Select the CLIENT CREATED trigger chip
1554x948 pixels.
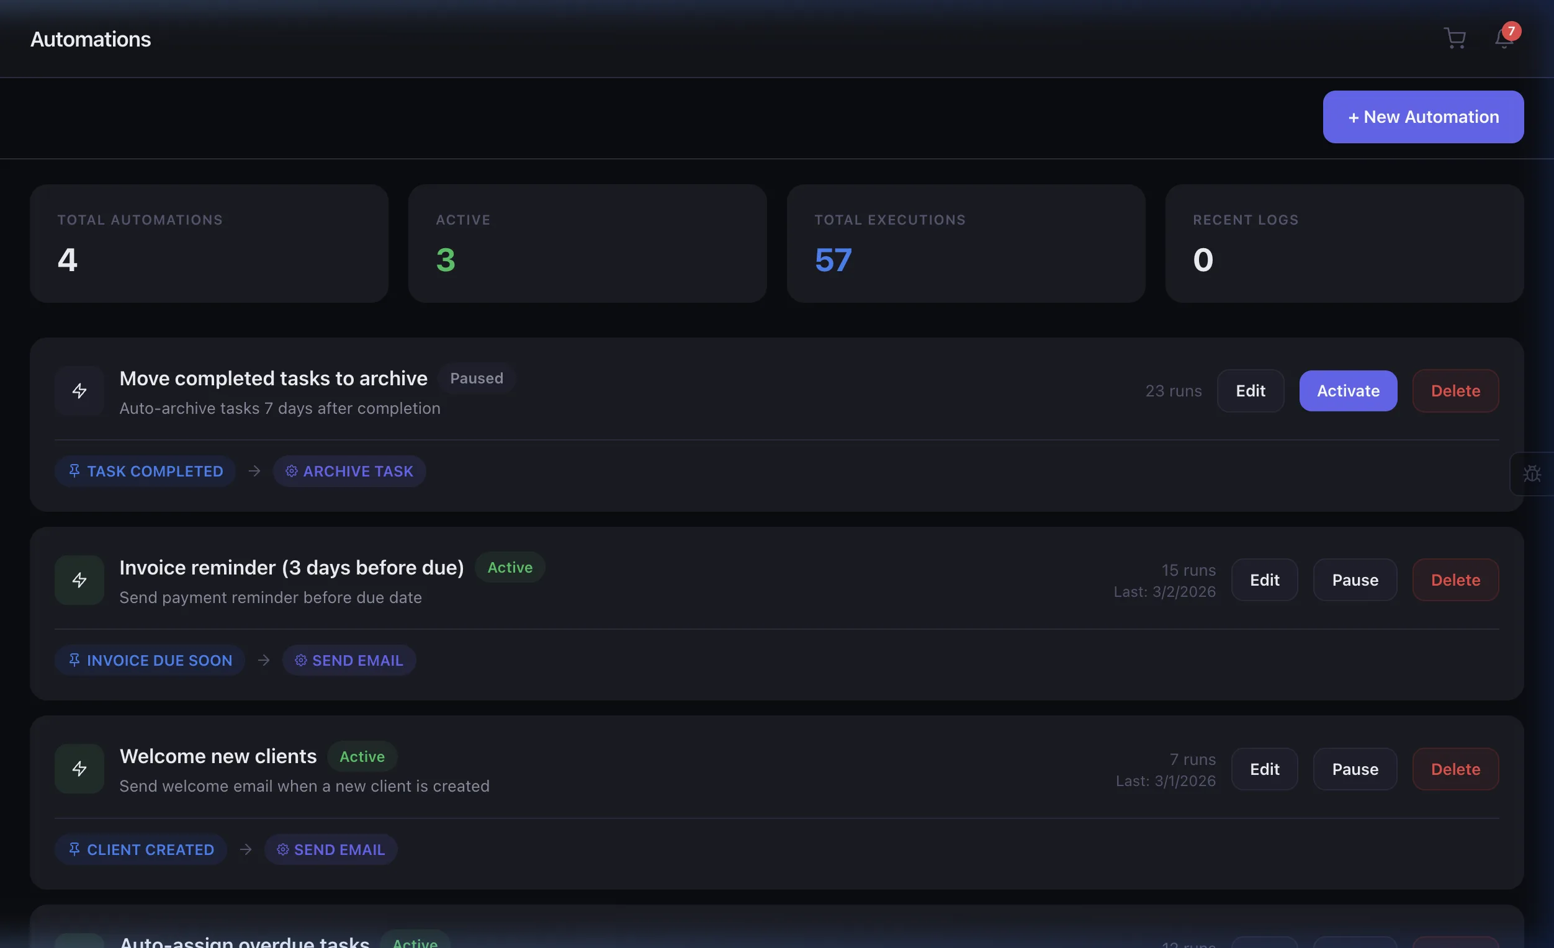(141, 849)
